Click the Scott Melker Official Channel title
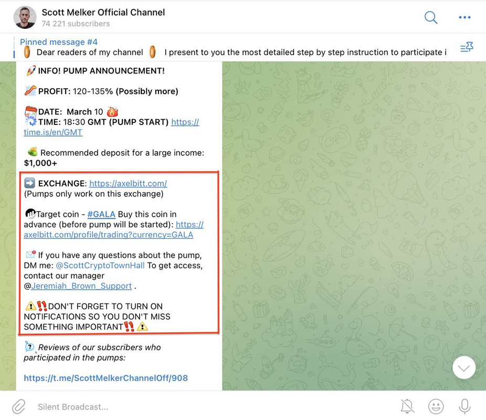The width and height of the screenshot is (486, 420). pyautogui.click(x=103, y=13)
